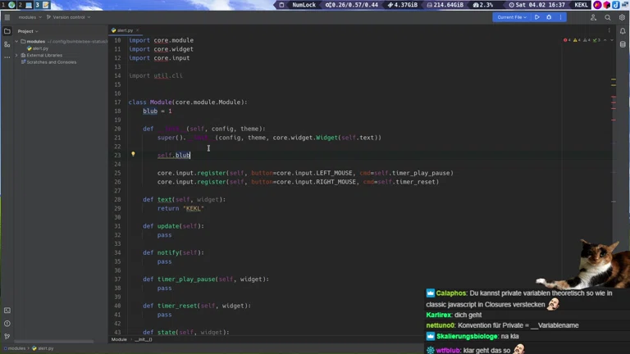Open the Current File run configuration dropdown
This screenshot has width=630, height=354.
coord(512,17)
